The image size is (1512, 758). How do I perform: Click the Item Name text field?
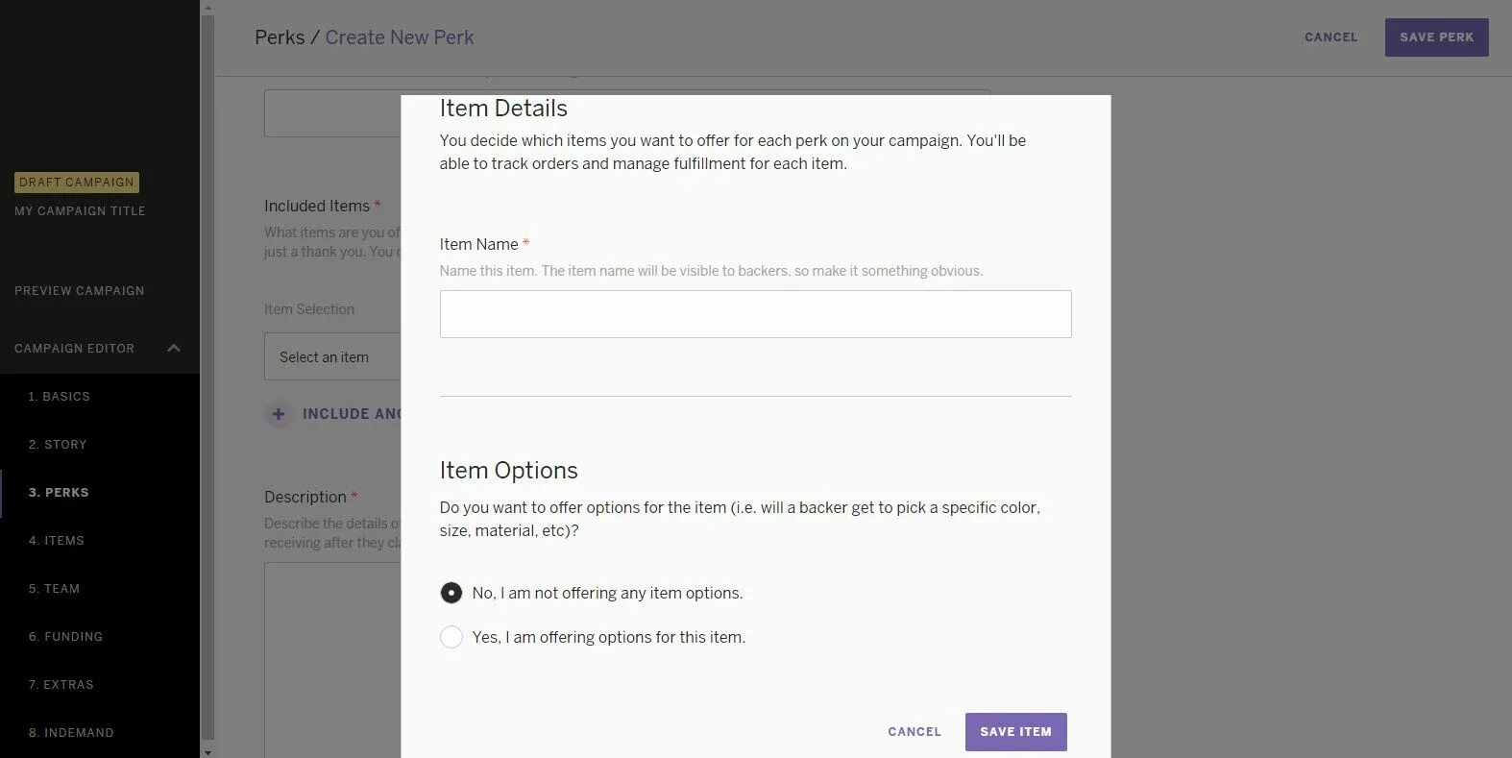tap(755, 314)
